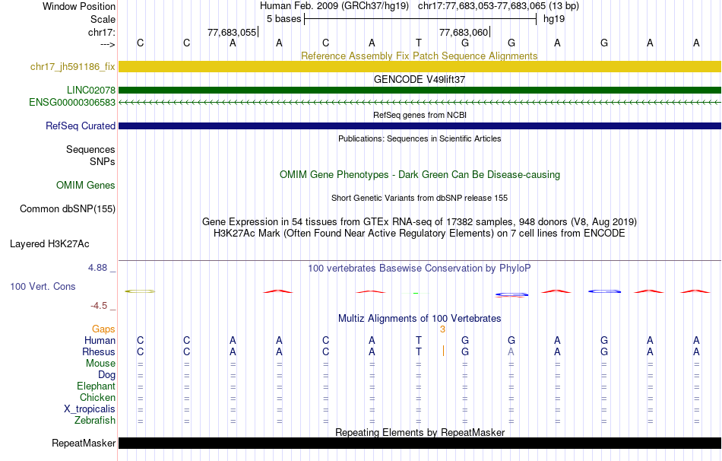This screenshot has height=461, width=722.
Task: Click the RefSeq Curated track label
Action: 81,126
